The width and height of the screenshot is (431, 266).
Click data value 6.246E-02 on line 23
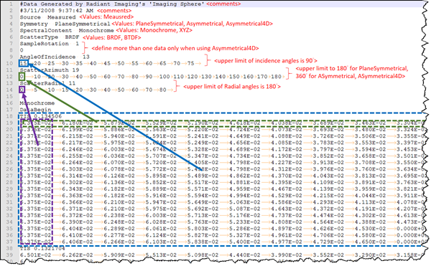click(78, 149)
